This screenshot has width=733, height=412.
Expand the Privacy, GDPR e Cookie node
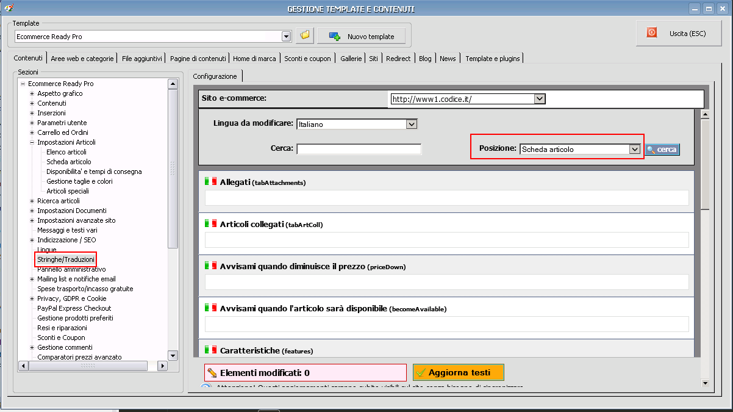tap(32, 298)
